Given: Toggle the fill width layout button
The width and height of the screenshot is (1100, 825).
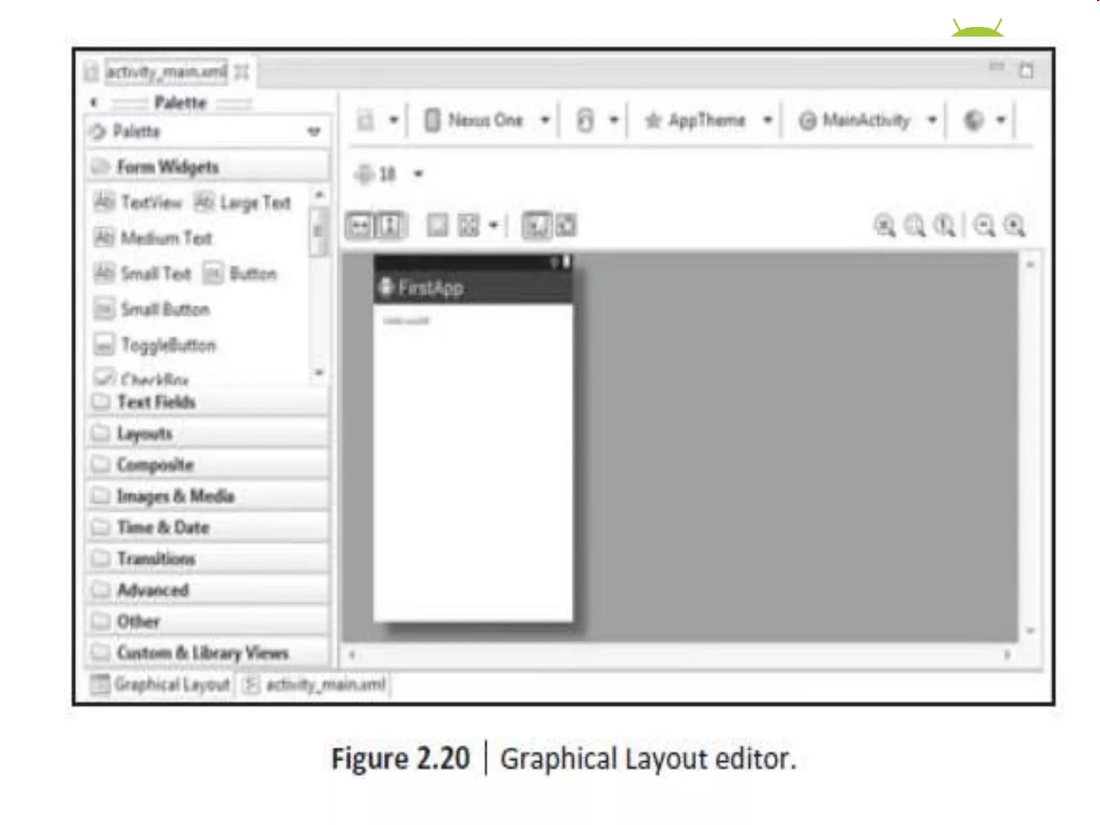Looking at the screenshot, I should click(x=359, y=226).
